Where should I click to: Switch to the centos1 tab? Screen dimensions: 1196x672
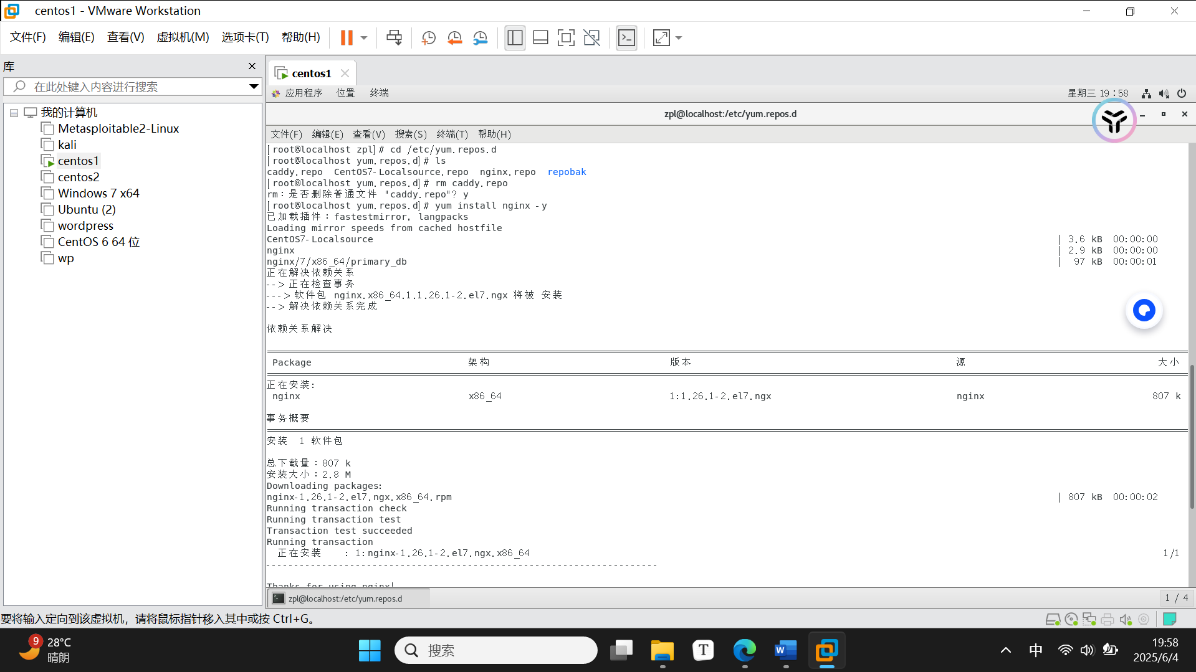311,73
